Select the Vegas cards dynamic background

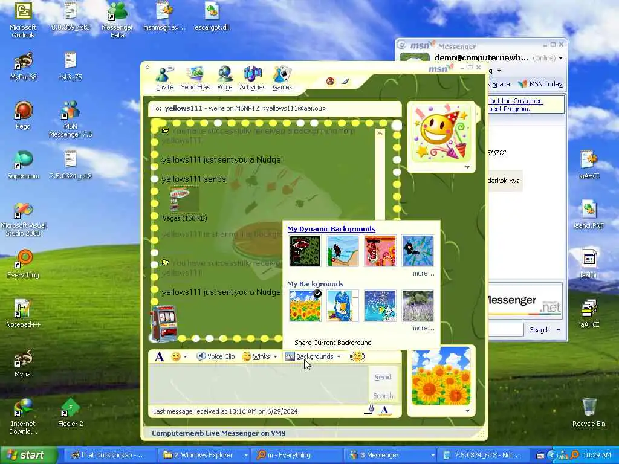point(305,251)
